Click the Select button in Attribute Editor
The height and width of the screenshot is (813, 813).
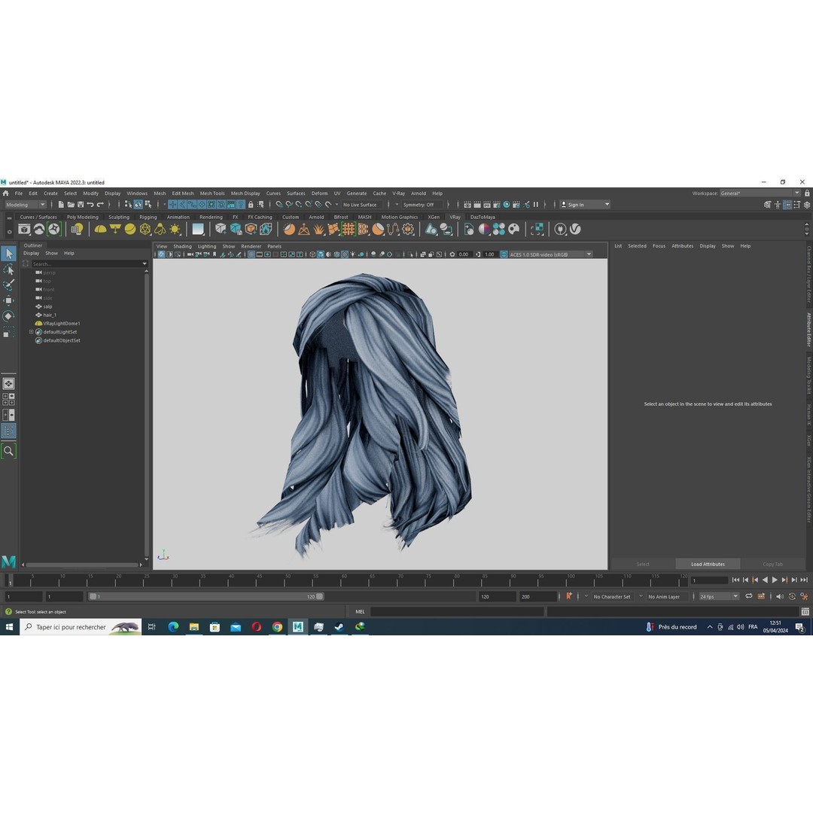pyautogui.click(x=643, y=564)
